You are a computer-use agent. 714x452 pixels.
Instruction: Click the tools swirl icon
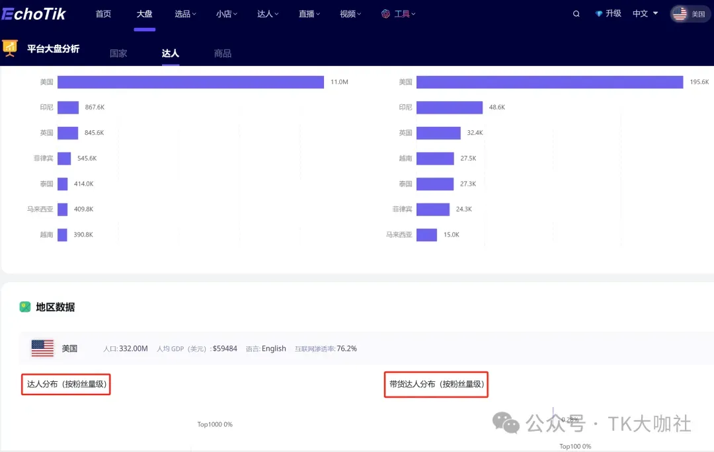[385, 14]
